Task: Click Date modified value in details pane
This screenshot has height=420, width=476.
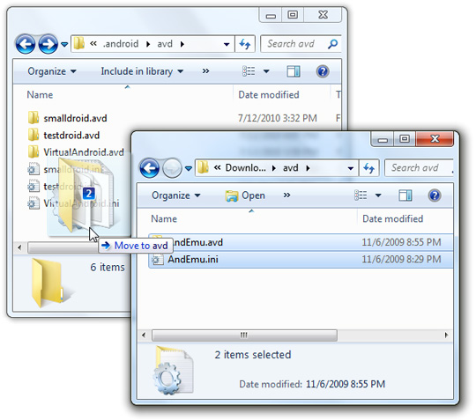Action: [346, 384]
